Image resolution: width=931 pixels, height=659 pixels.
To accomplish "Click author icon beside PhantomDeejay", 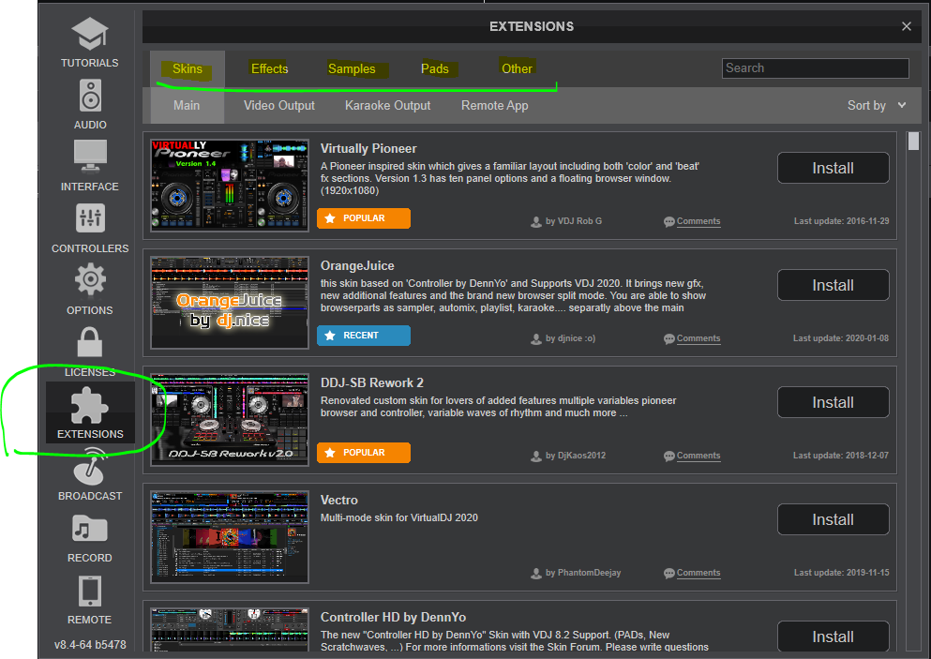I will 536,574.
